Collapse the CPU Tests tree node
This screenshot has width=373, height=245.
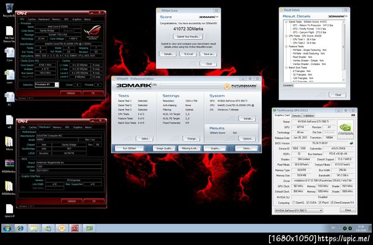(x=286, y=36)
